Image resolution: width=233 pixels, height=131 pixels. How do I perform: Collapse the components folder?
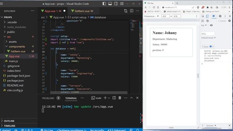19,47
